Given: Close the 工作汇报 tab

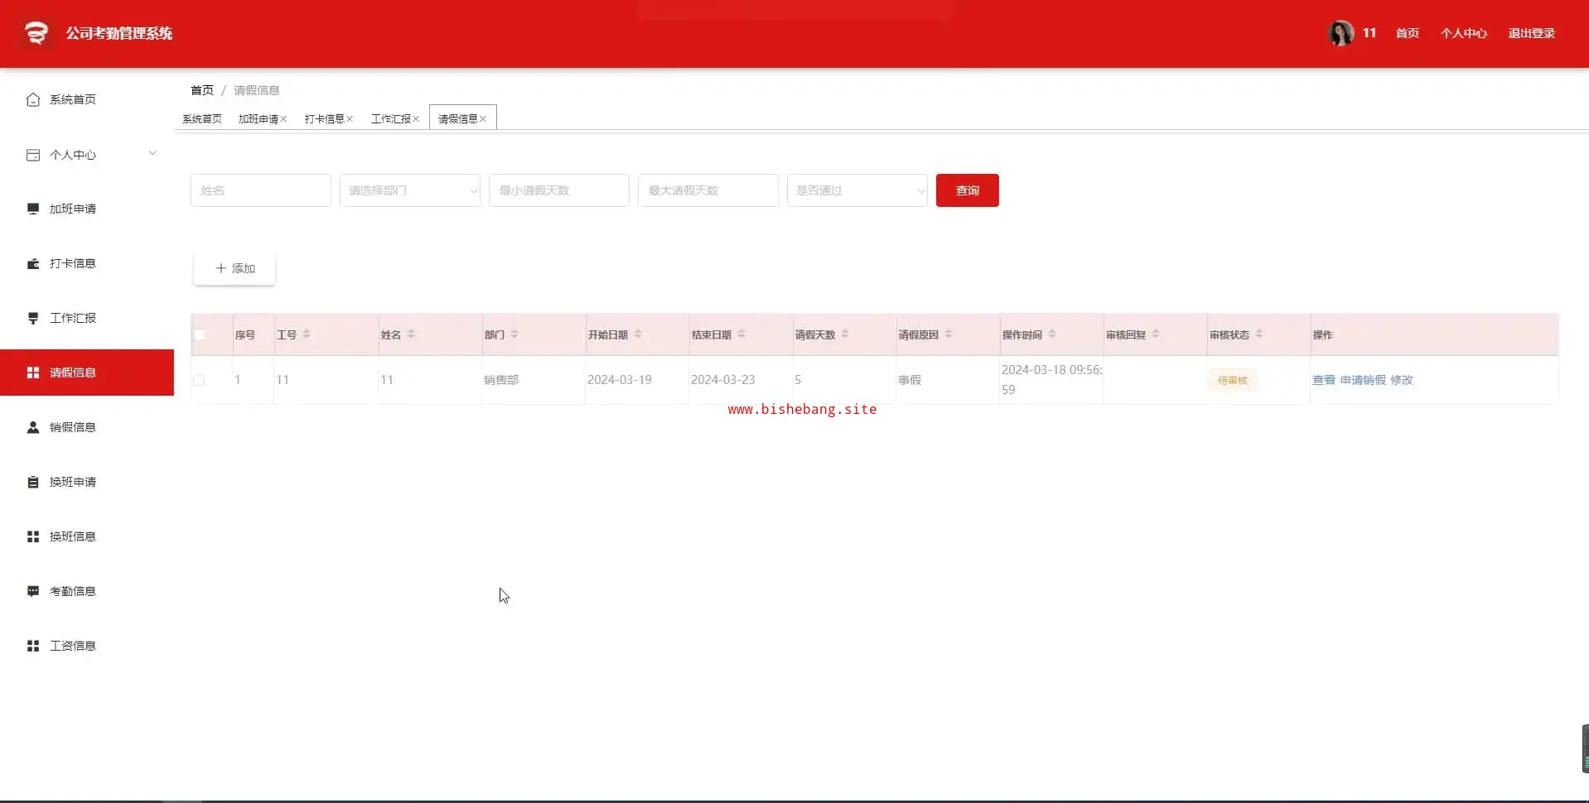Looking at the screenshot, I should coord(416,119).
